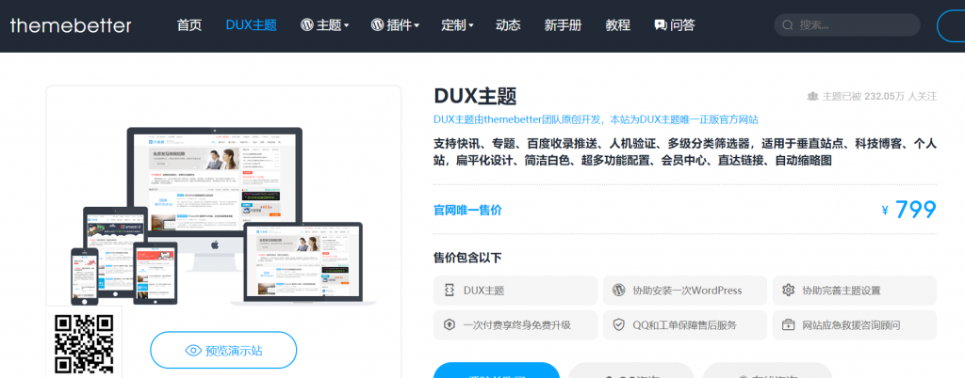The width and height of the screenshot is (965, 378).
Task: Click the 协助安装一次WordPress item
Action: pyautogui.click(x=685, y=291)
